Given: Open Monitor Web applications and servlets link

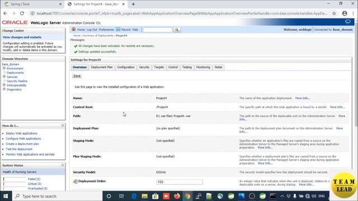Looking at the screenshot, I should click(30, 154).
